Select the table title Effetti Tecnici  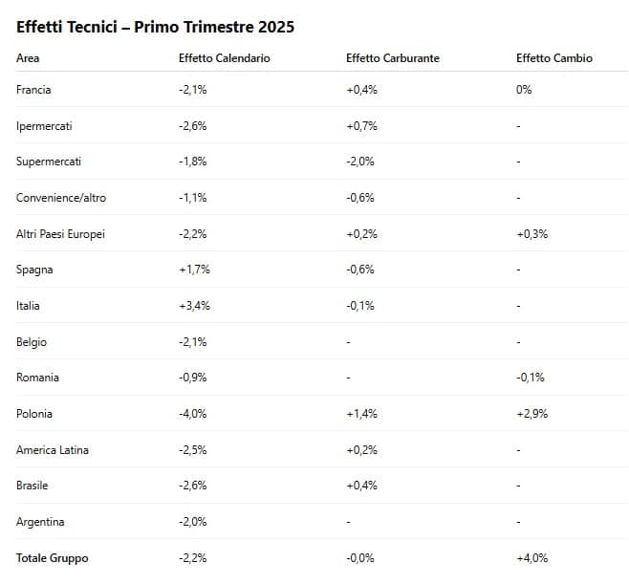tap(155, 27)
